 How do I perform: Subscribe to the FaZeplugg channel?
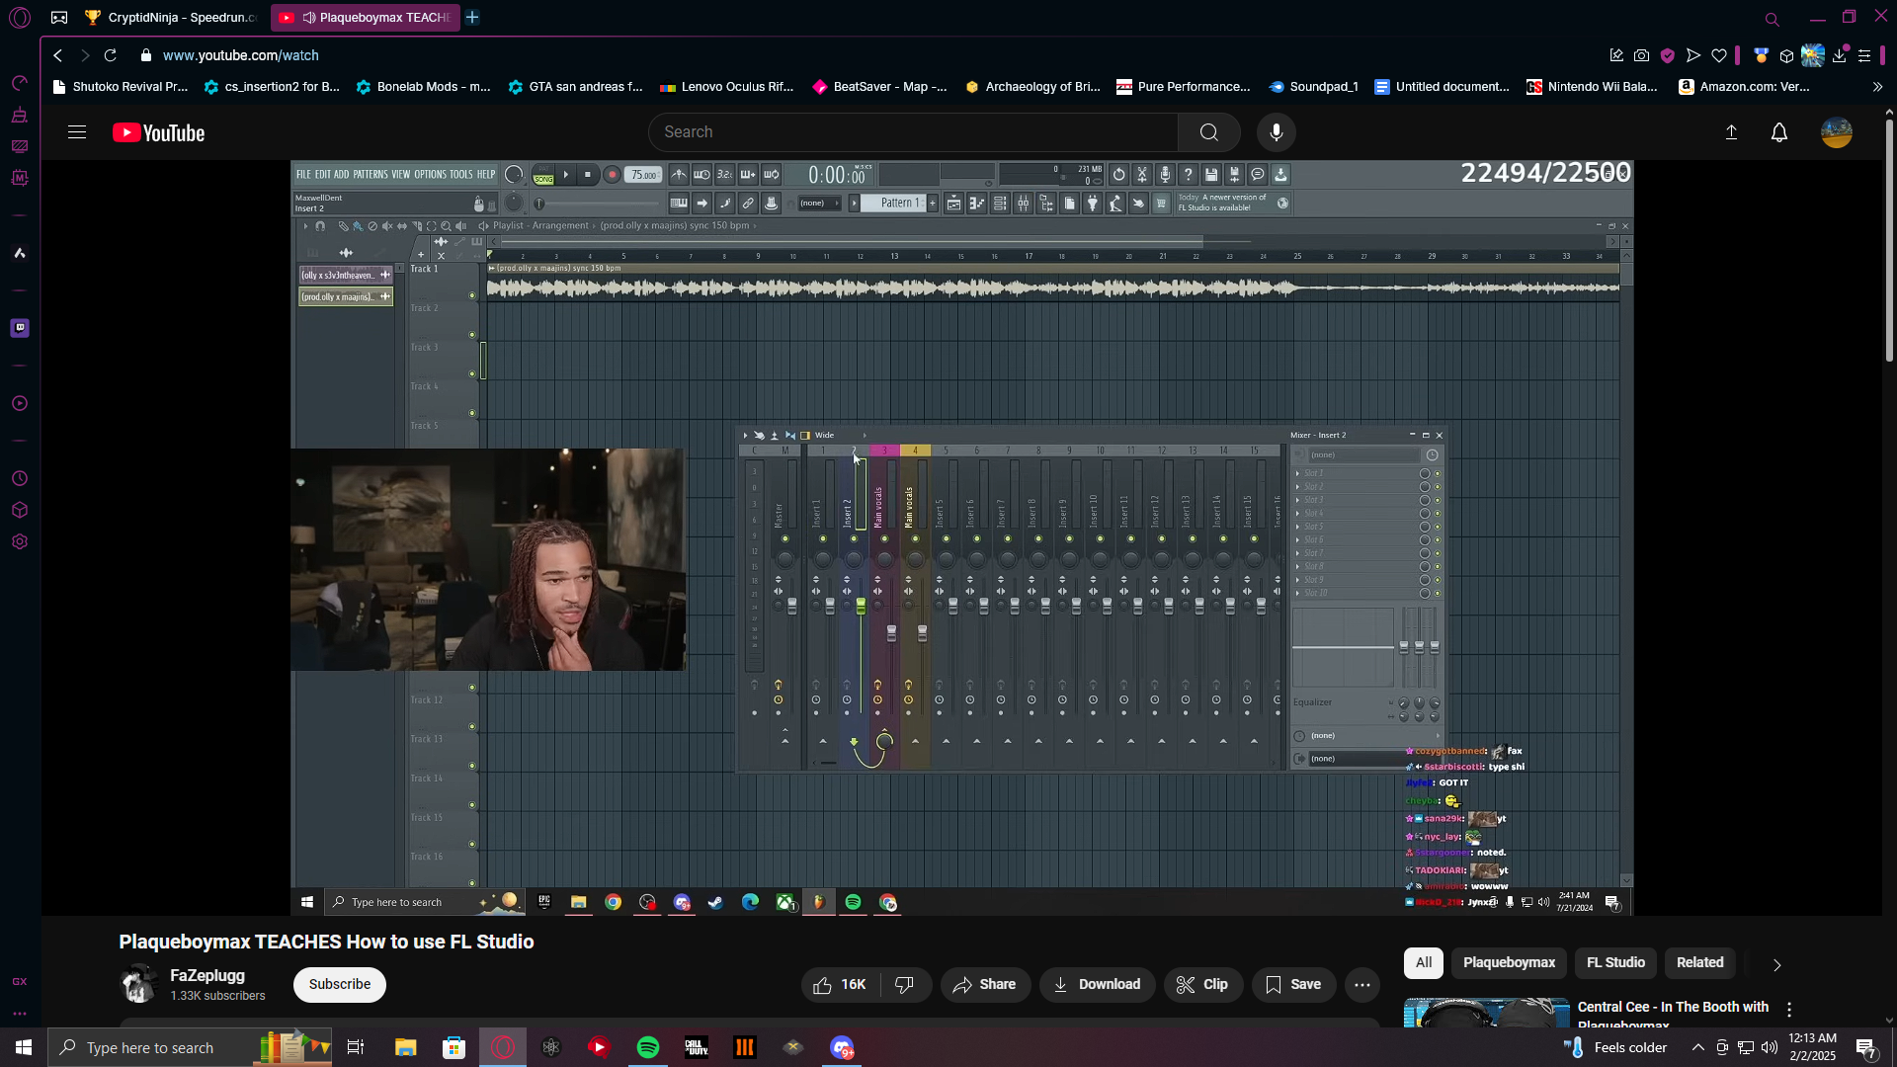click(x=339, y=984)
